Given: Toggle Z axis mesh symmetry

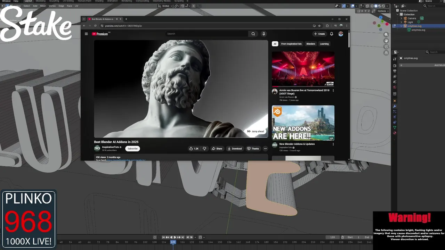Looking at the screenshot, I should (x=369, y=11).
